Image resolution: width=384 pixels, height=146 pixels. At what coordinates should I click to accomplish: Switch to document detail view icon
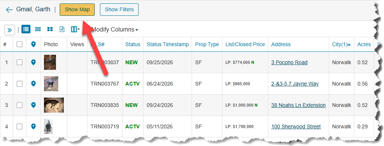62,29
